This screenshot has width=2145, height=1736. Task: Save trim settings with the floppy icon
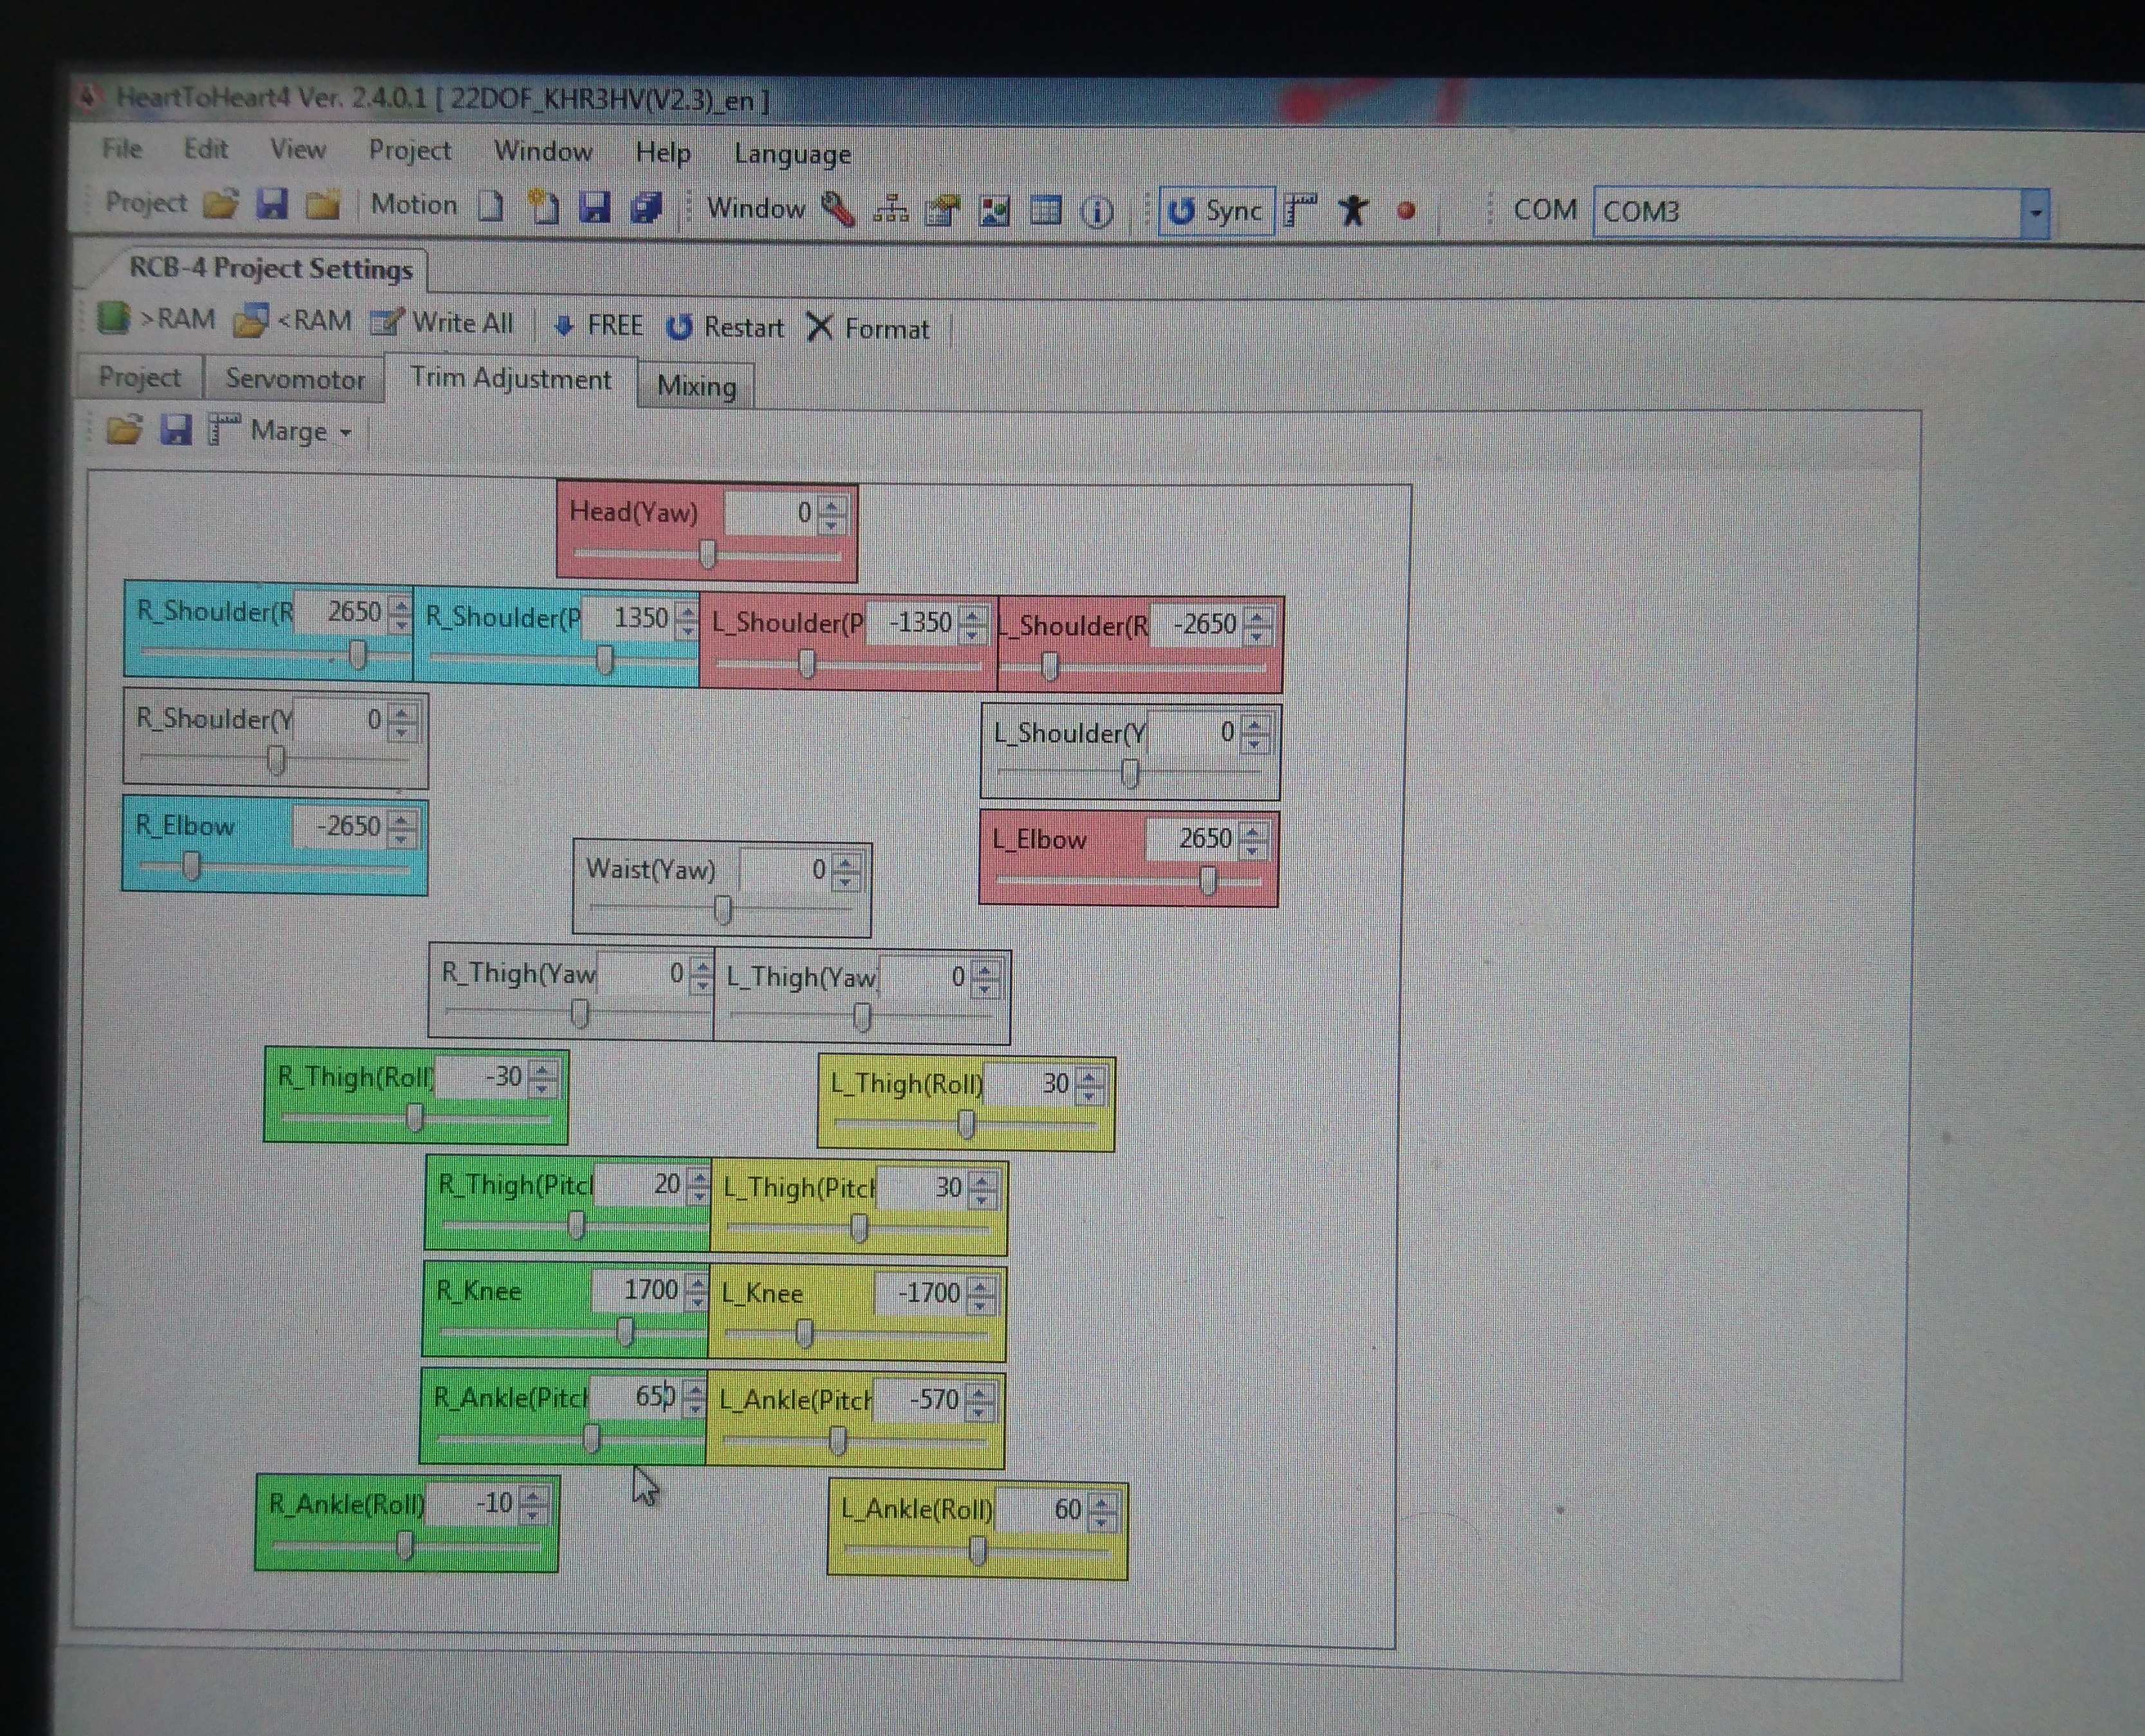tap(176, 430)
